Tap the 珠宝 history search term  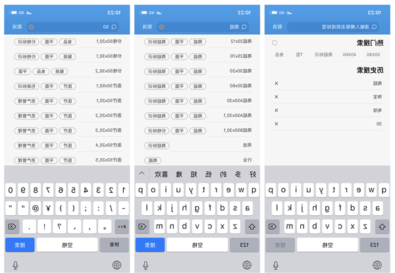click(x=377, y=97)
